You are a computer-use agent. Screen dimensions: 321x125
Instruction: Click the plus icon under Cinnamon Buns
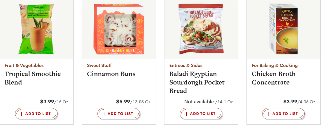coord(104,114)
